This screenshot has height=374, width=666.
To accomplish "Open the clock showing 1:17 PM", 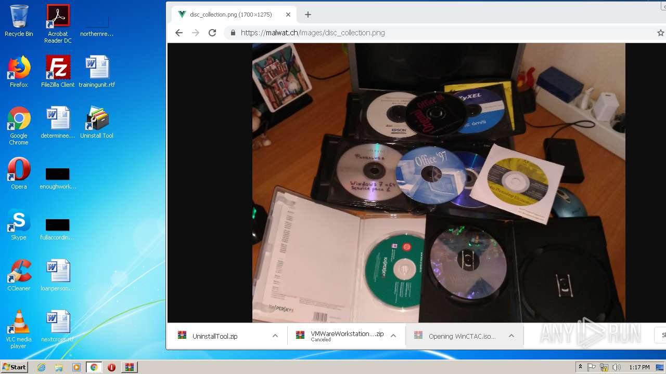I will click(639, 367).
